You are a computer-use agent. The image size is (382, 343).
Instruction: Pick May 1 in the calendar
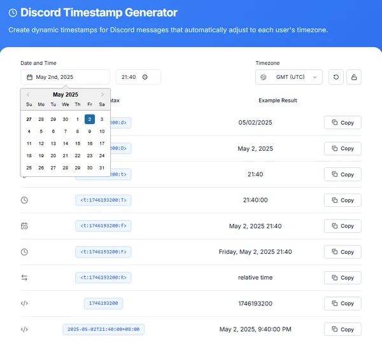pos(78,119)
